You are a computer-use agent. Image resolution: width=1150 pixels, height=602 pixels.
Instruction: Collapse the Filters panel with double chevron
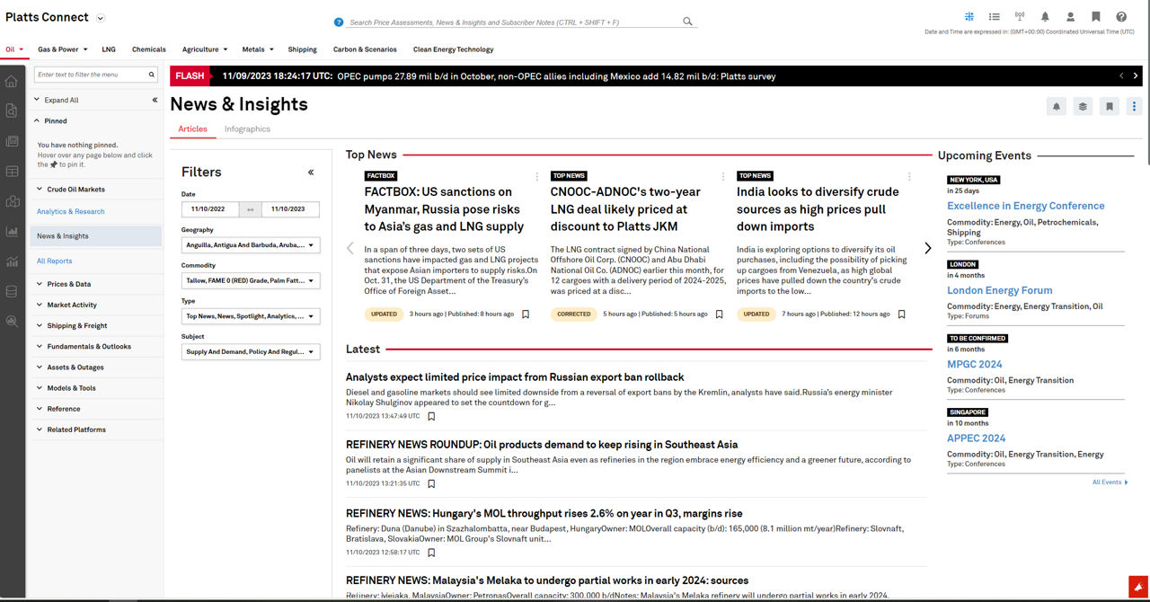coord(311,173)
